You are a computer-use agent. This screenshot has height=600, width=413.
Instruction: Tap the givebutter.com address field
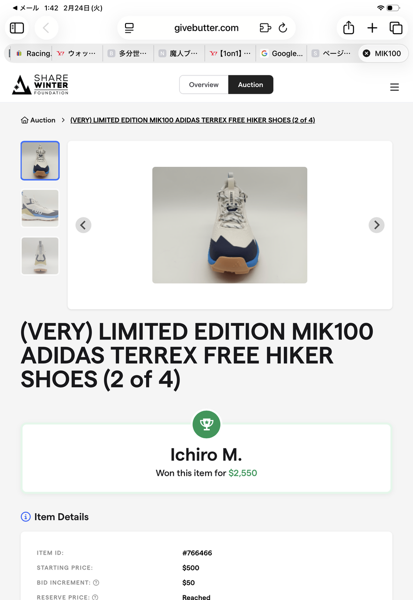tap(206, 28)
